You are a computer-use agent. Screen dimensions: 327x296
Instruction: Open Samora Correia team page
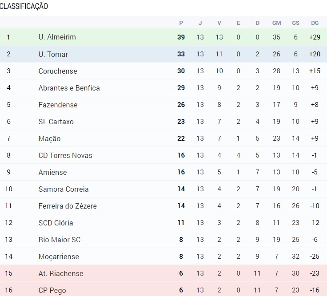(64, 189)
